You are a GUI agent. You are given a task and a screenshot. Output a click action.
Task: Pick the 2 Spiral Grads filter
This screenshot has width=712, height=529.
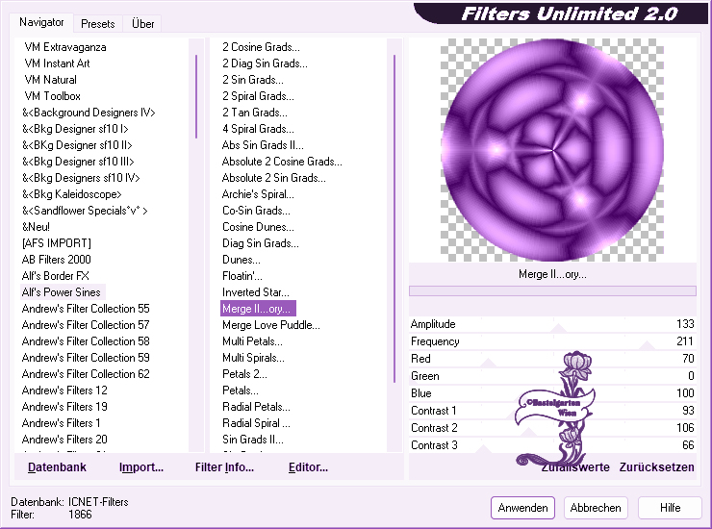(x=258, y=96)
